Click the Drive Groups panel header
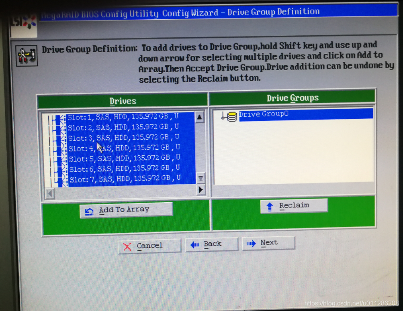403x311 pixels. point(292,98)
